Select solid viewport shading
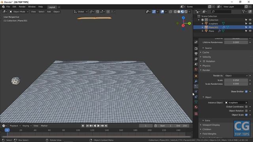This screenshot has height=142, width=253. point(179,11)
